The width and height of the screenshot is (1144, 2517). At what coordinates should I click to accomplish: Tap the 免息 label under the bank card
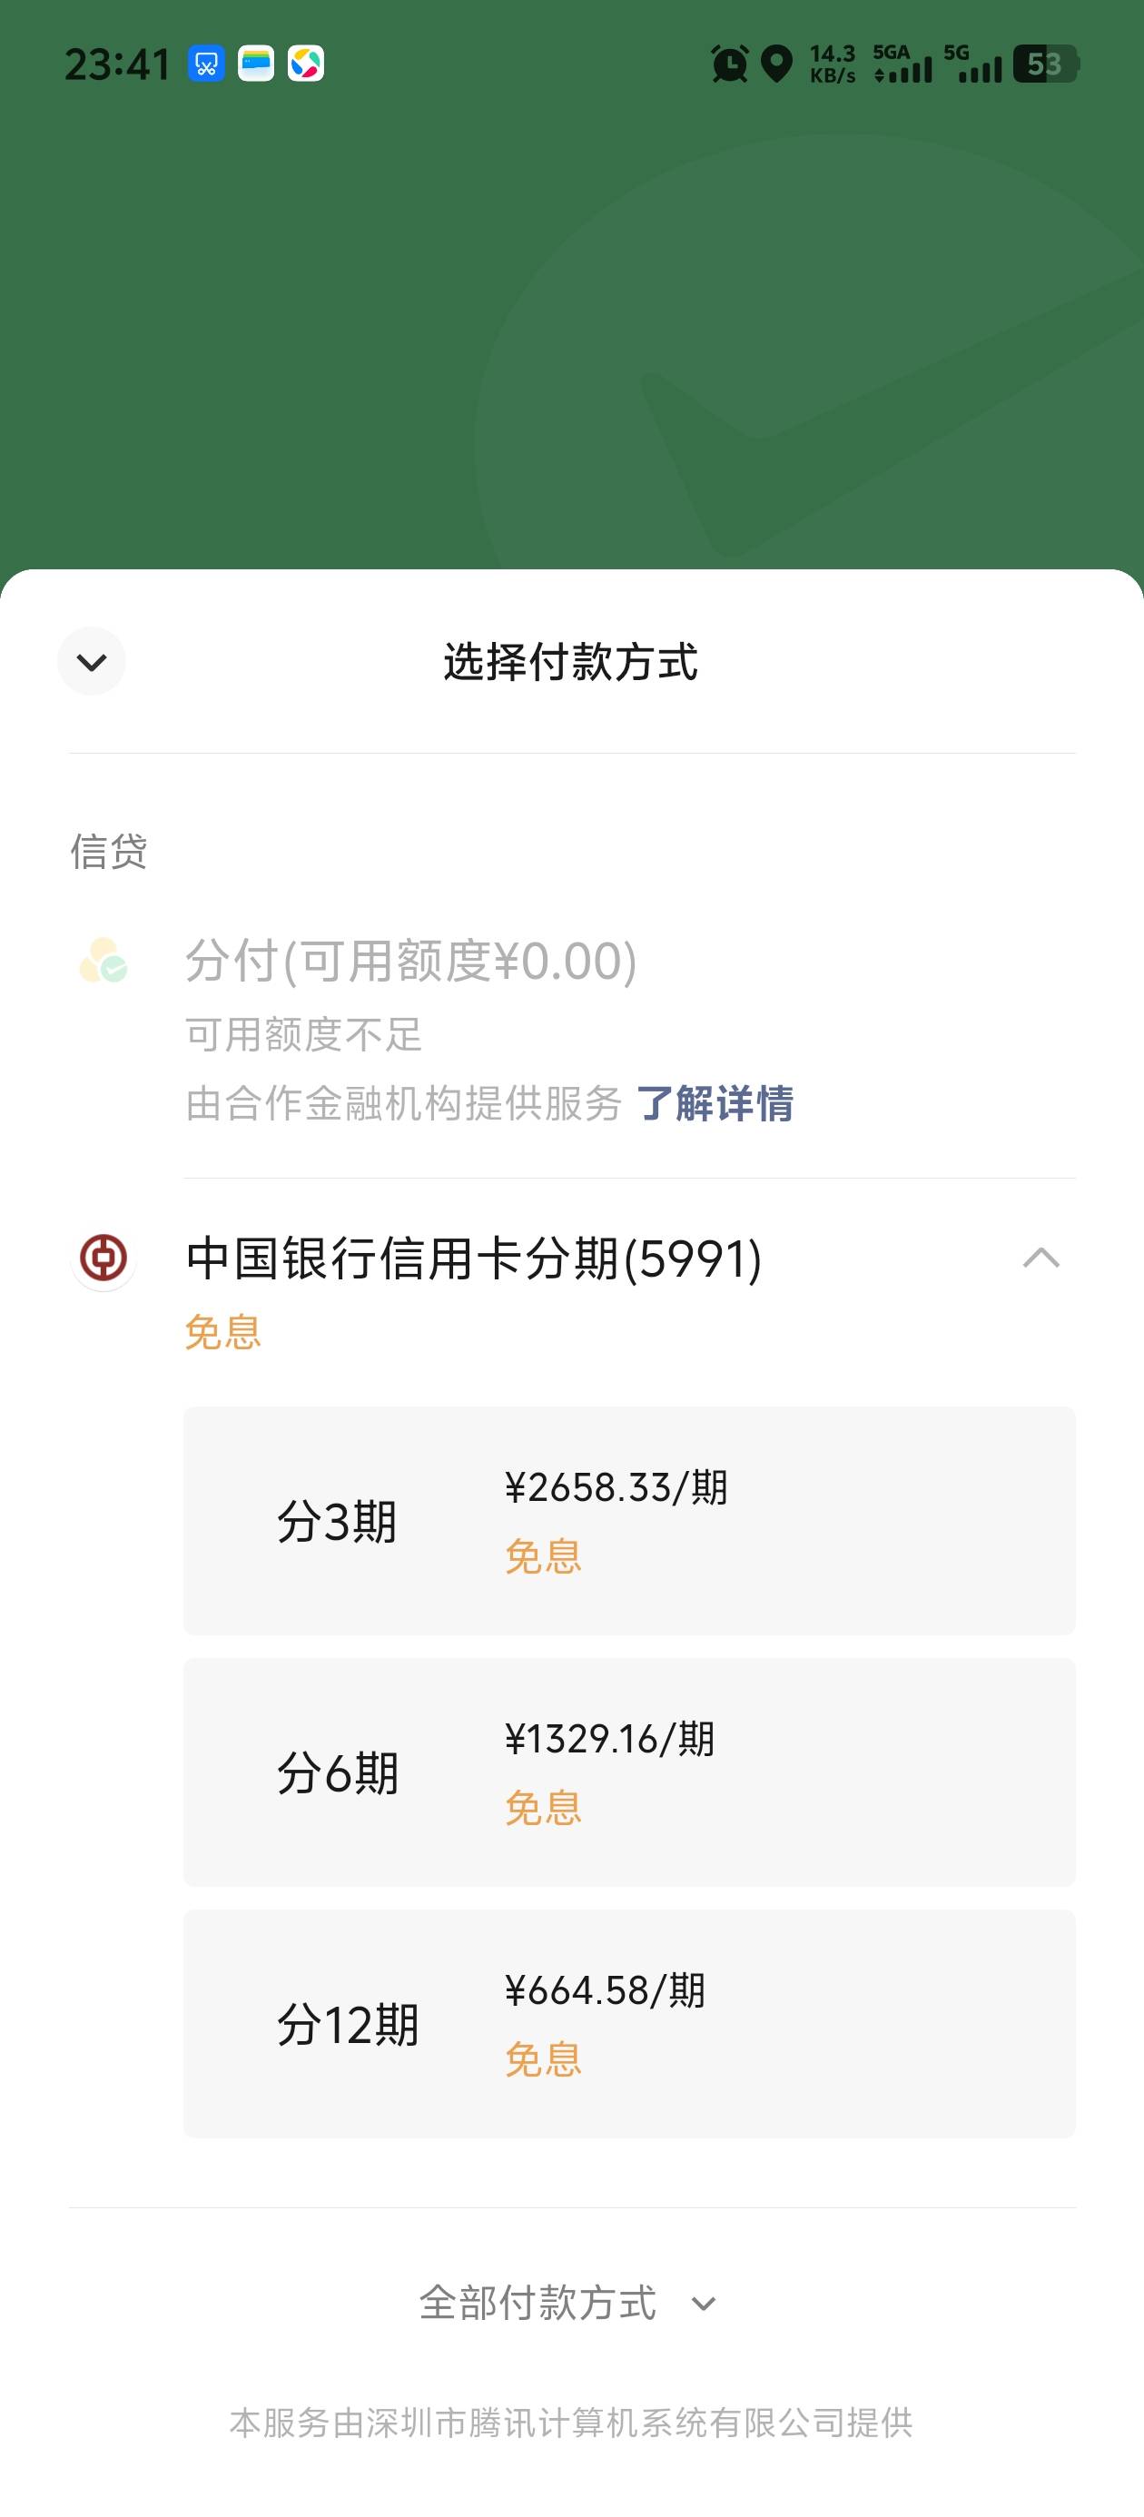tap(222, 1332)
